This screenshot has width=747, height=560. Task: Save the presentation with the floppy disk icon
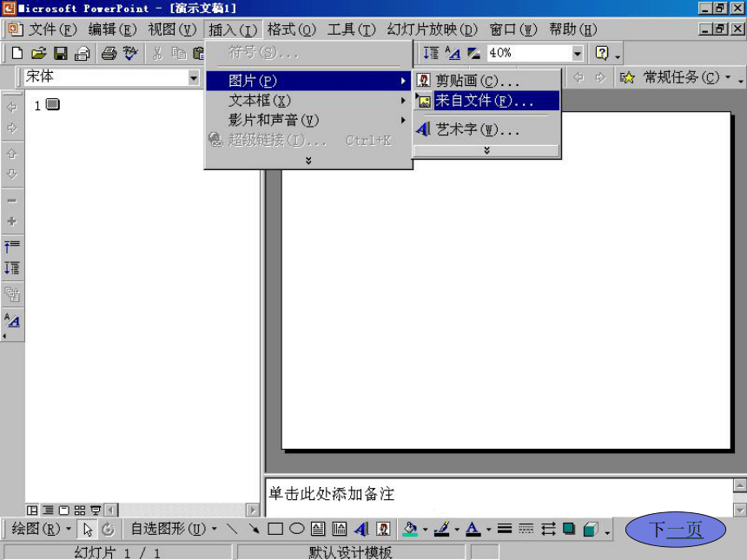pos(61,53)
